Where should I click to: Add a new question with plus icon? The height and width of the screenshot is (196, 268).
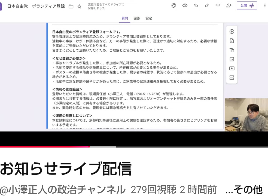pyautogui.click(x=232, y=32)
